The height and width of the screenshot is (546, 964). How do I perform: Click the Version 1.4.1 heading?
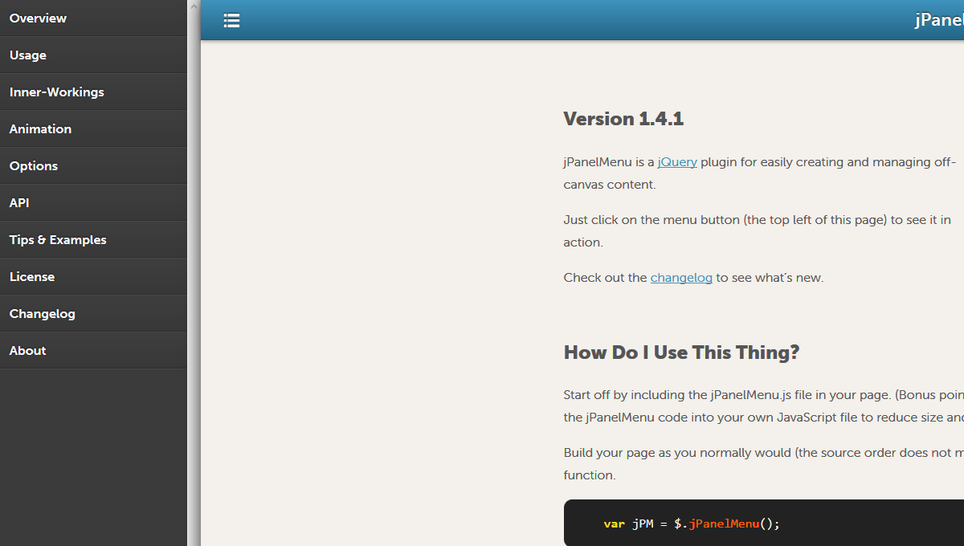point(623,119)
